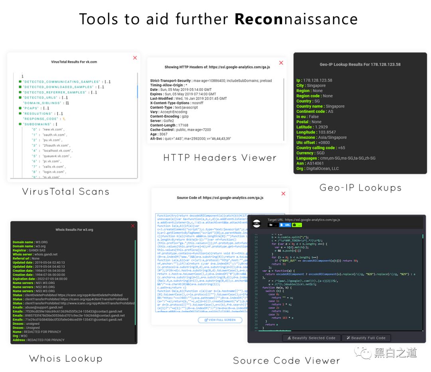Close the Source Code popup
The width and height of the screenshot is (431, 372).
click(283, 193)
